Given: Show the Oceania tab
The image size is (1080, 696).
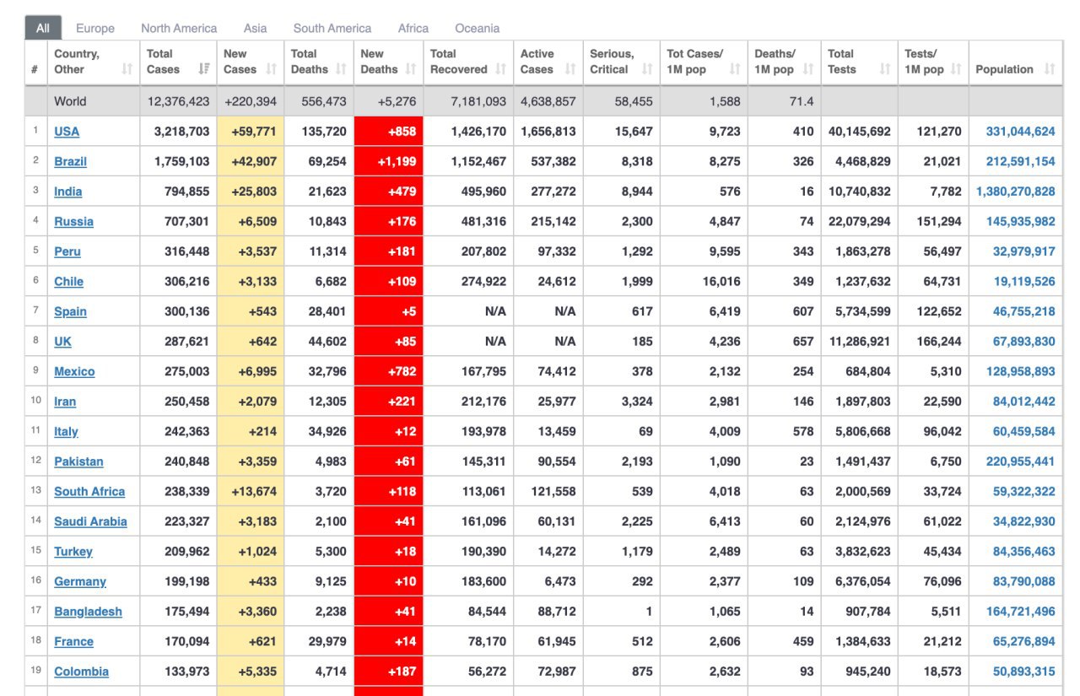Looking at the screenshot, I should point(478,28).
